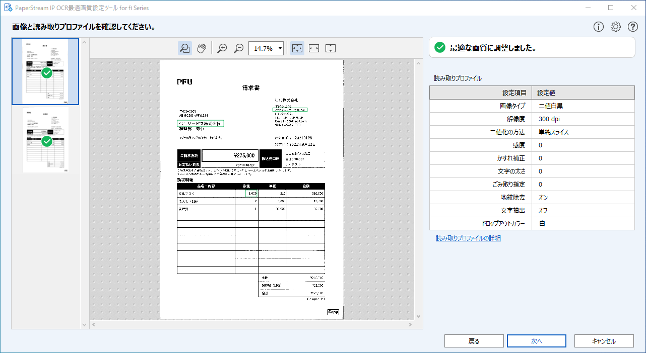Toggle fit whole page view

coord(297,48)
